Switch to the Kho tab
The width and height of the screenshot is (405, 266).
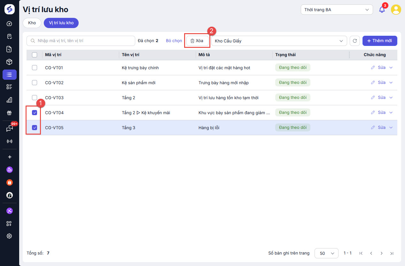coord(32,23)
